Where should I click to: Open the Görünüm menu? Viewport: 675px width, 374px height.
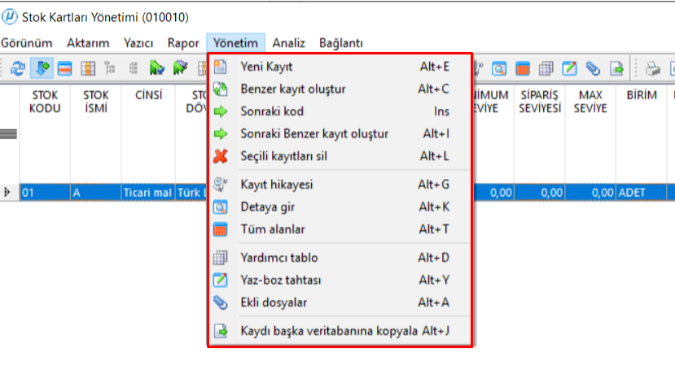tap(26, 43)
